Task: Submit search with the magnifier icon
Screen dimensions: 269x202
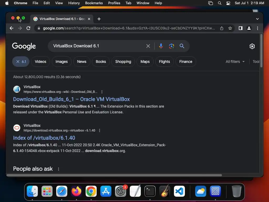Action: (x=182, y=46)
